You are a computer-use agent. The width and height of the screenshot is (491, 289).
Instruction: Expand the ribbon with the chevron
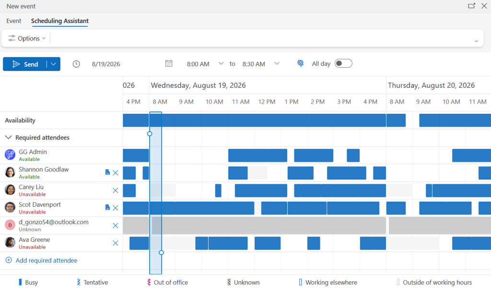pos(476,41)
